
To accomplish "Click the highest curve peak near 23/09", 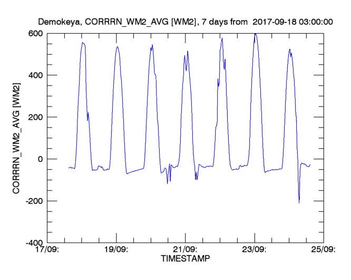I will click(255, 34).
